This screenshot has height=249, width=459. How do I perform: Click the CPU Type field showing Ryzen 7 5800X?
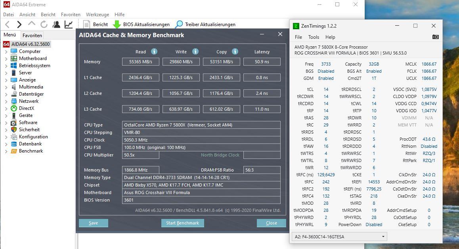coord(201,125)
